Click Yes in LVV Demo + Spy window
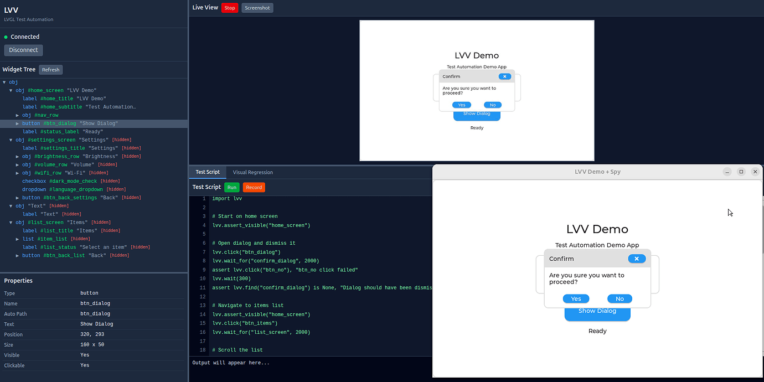This screenshot has height=382, width=764. click(x=576, y=299)
